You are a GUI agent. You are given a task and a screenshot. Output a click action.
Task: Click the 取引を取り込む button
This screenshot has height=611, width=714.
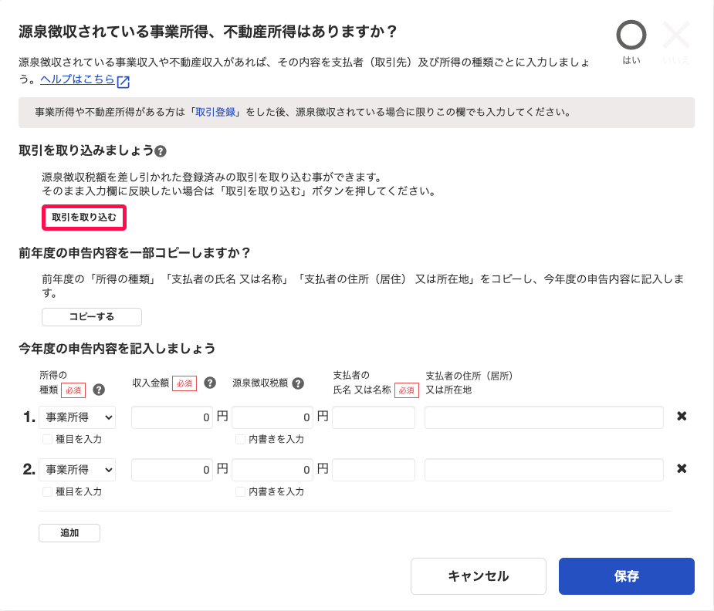click(84, 218)
